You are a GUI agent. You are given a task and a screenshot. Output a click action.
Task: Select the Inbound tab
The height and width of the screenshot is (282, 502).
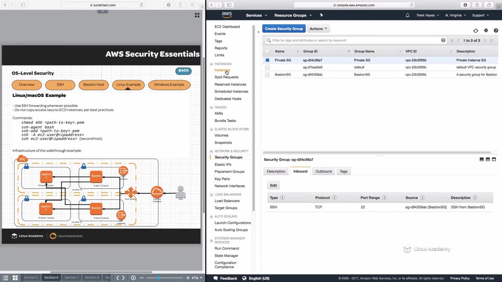tap(300, 171)
